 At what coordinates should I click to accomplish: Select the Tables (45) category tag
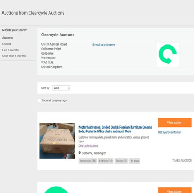(121, 161)
